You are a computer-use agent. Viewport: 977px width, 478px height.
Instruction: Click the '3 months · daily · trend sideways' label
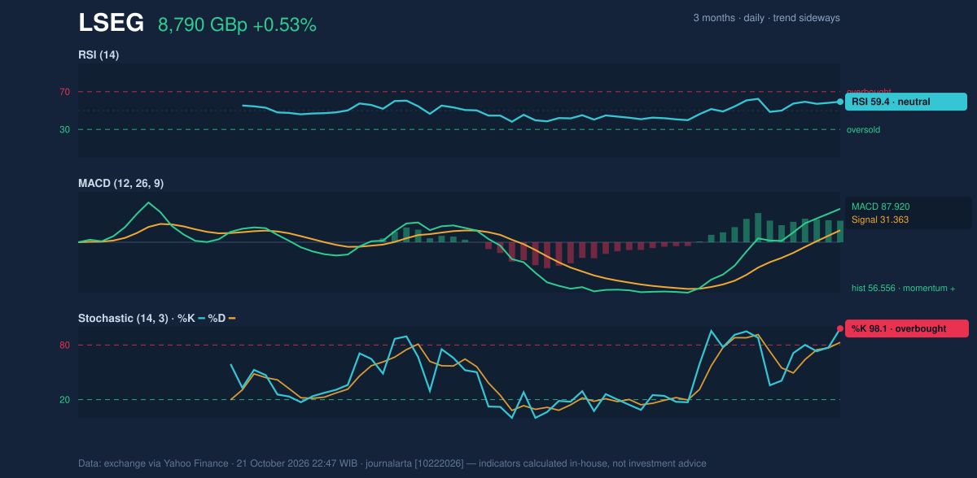tap(766, 18)
